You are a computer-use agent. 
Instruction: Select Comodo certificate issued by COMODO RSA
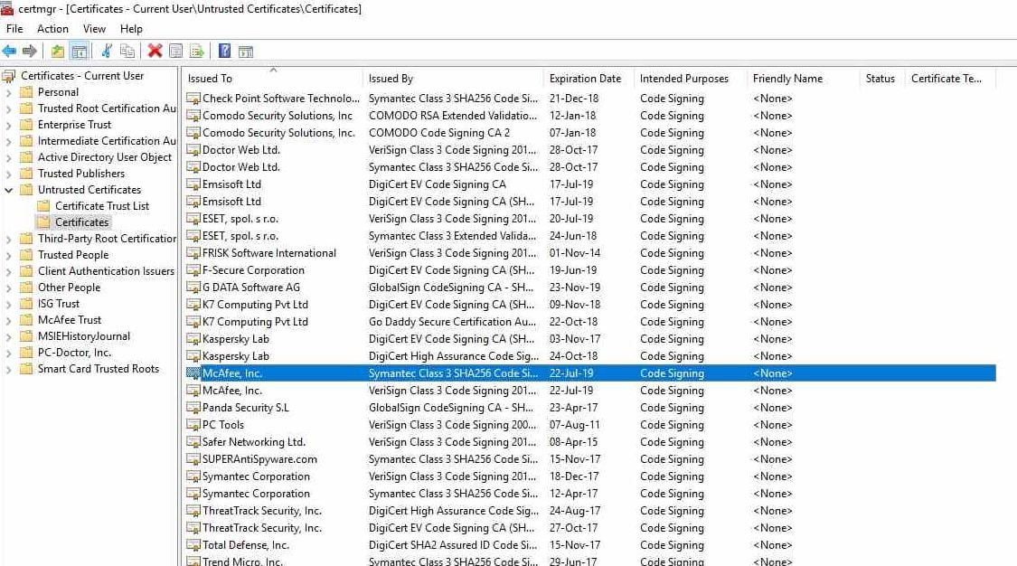coord(590,116)
